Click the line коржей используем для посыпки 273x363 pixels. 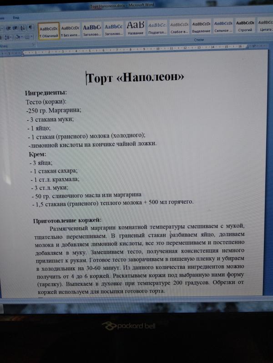[101, 291]
